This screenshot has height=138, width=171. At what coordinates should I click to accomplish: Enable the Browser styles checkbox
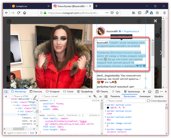148,101
